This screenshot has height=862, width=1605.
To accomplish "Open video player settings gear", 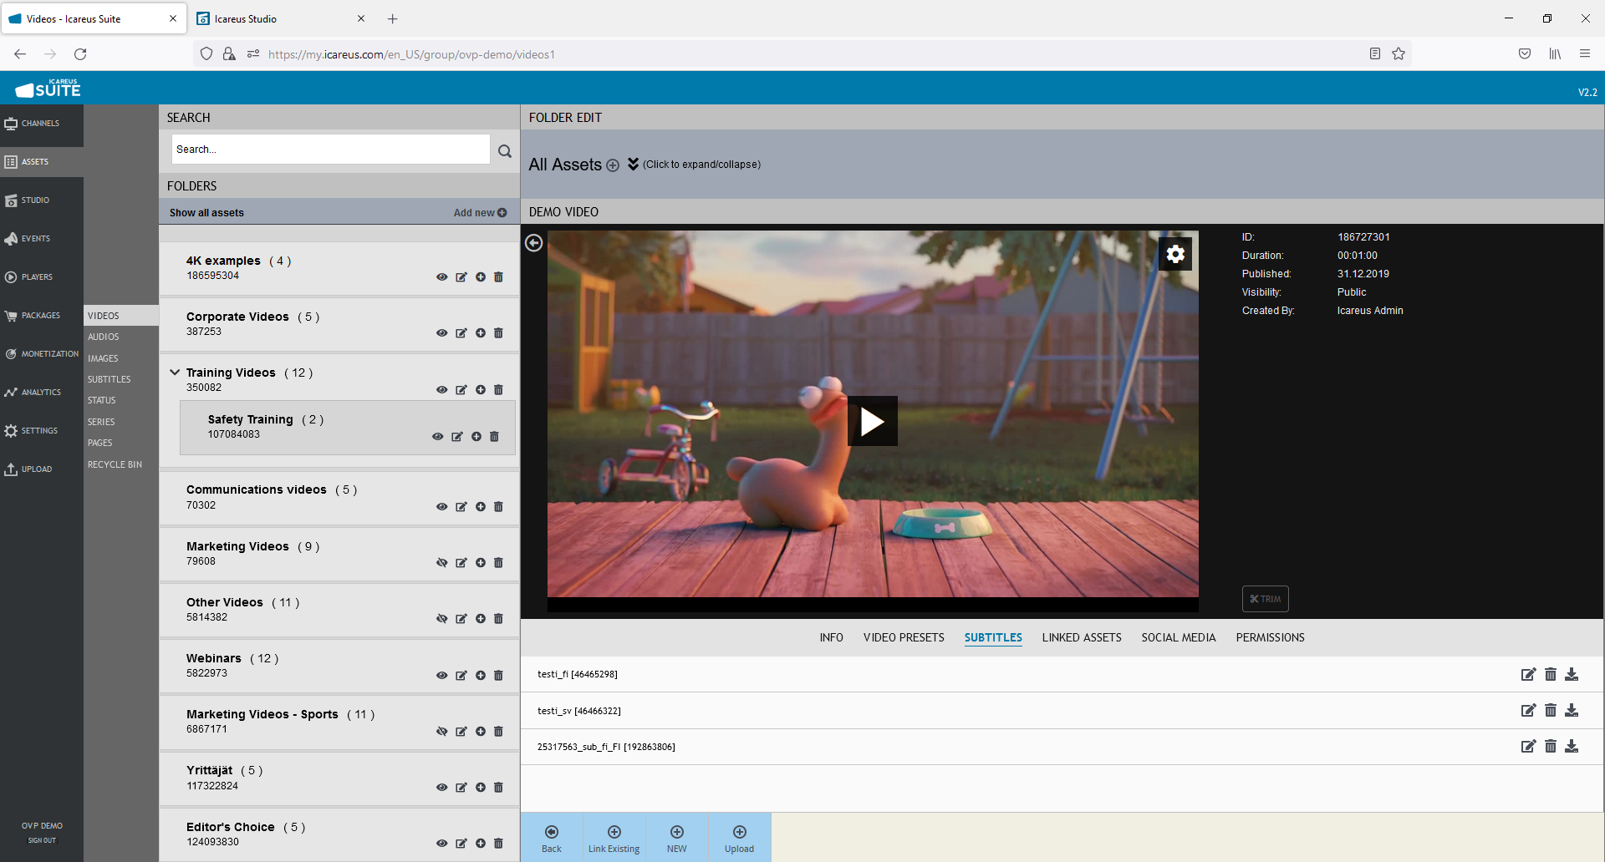I will pos(1175,254).
